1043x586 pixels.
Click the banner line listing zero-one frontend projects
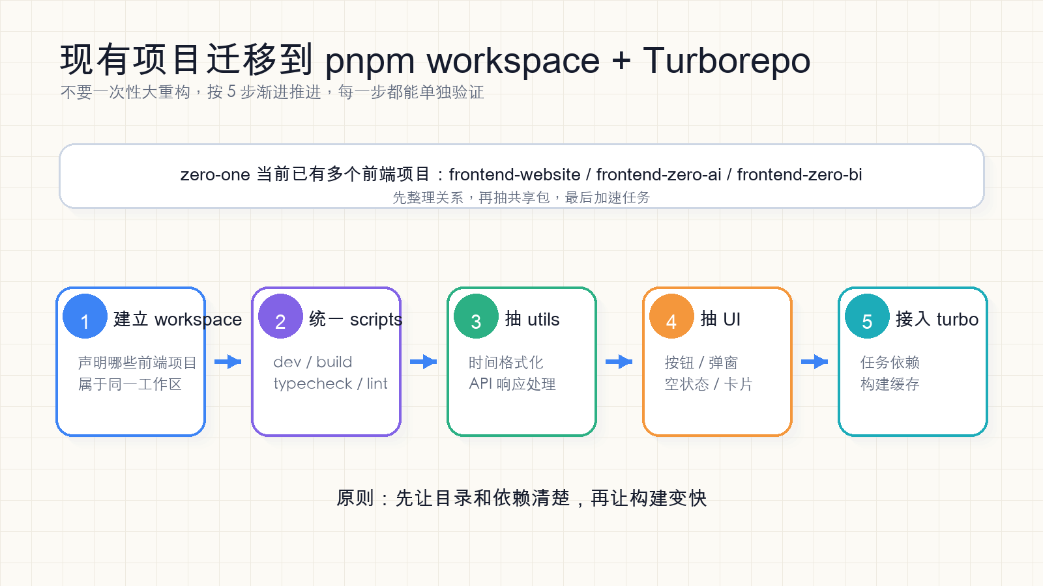521,174
